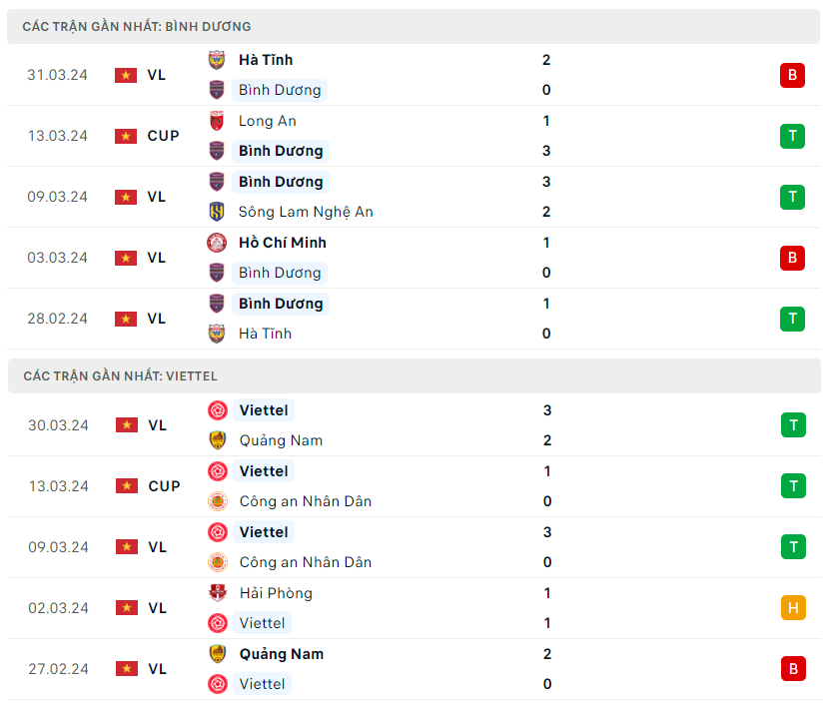
Task: Click date 03.03.24 of Hồ Chí Minh match
Action: click(x=57, y=258)
